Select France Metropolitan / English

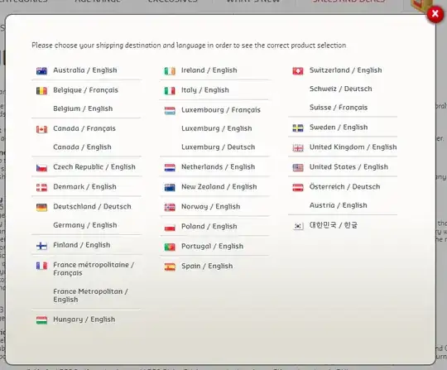click(91, 296)
